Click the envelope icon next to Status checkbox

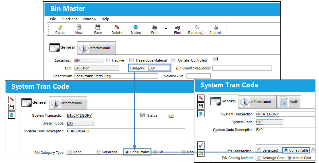[x=171, y=116]
